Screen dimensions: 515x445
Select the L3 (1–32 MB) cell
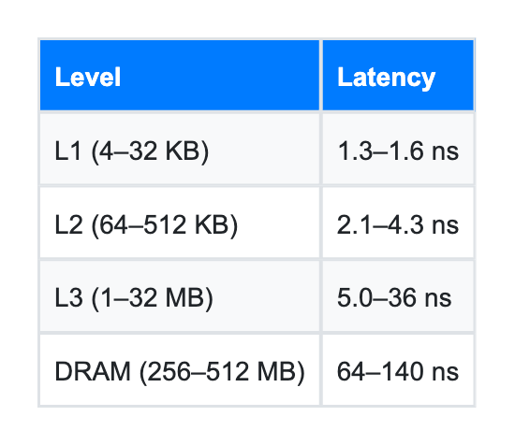pyautogui.click(x=180, y=296)
